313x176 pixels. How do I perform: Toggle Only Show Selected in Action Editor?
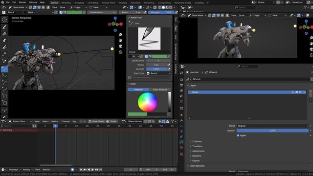[160, 121]
